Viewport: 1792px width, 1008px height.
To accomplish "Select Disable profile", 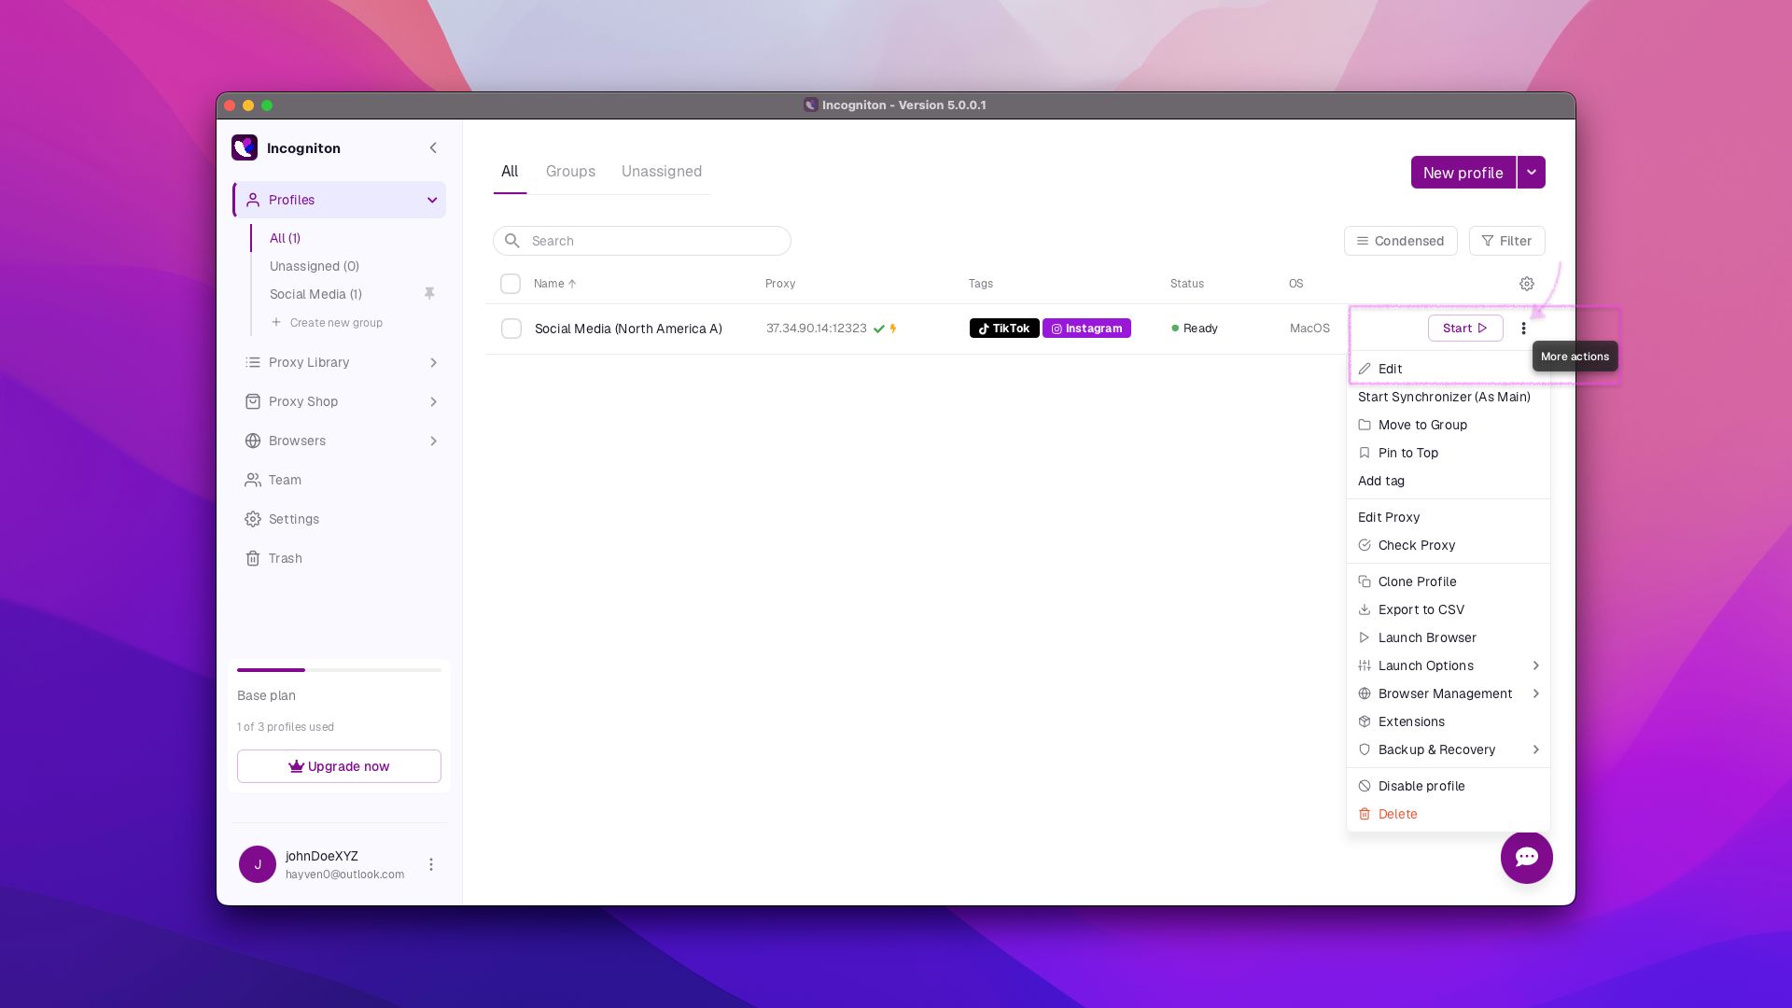I will (x=1449, y=786).
